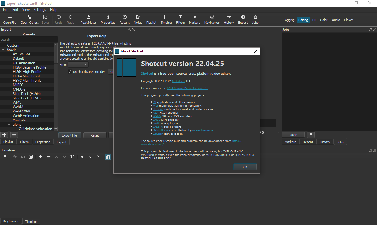Collapse the alpha presets tree node
Image resolution: width=377 pixels, height=225 pixels.
pyautogui.click(x=9, y=125)
